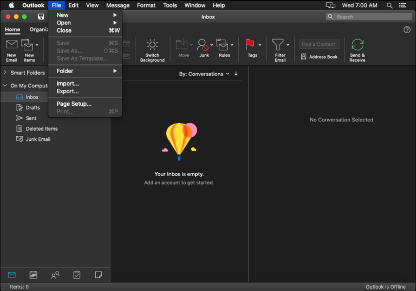Click the Inbox search field
Image resolution: width=416 pixels, height=291 pixels.
369,17
